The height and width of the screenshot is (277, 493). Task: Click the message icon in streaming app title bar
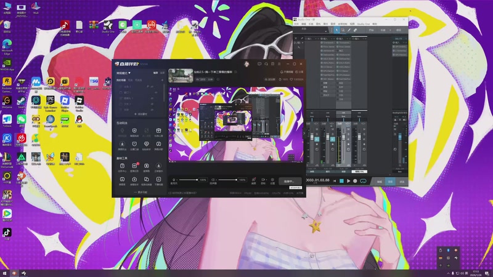click(259, 64)
